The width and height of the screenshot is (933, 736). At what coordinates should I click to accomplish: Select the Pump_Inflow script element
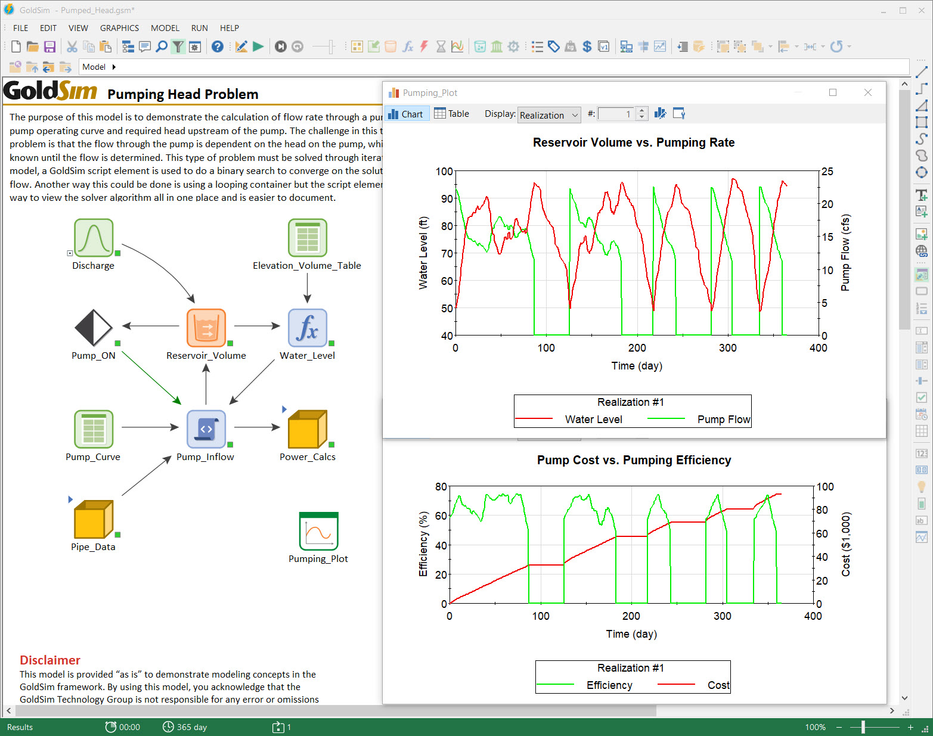click(x=206, y=429)
